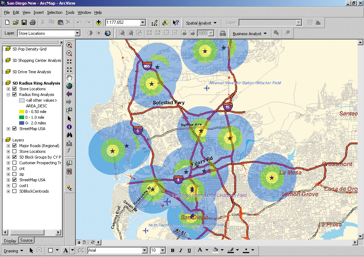Image resolution: width=364 pixels, height=257 pixels.
Task: Switch to the Source tab
Action: coord(26,240)
